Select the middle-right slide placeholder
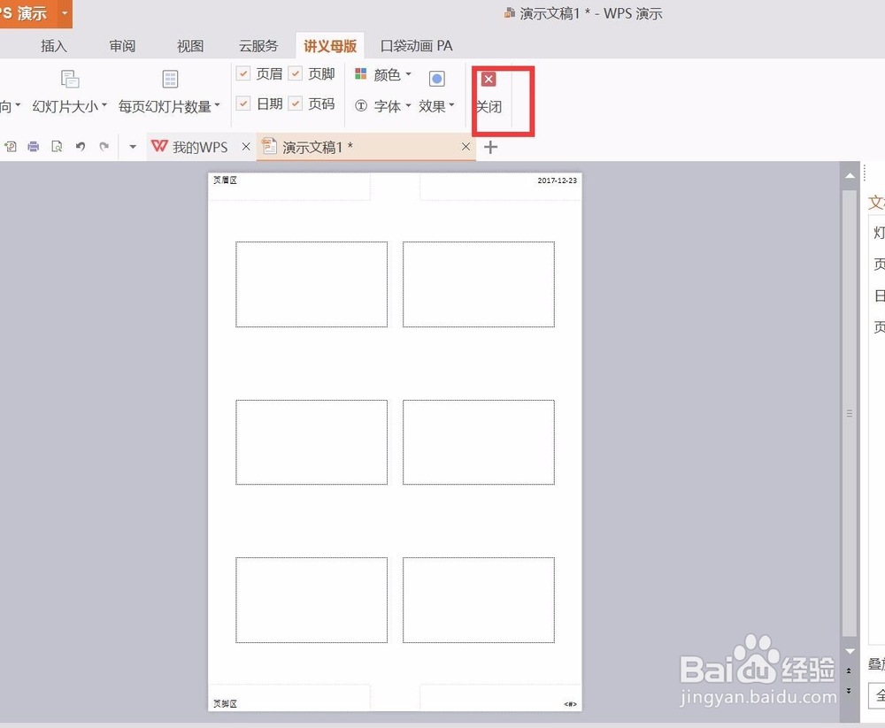This screenshot has height=728, width=885. (479, 442)
